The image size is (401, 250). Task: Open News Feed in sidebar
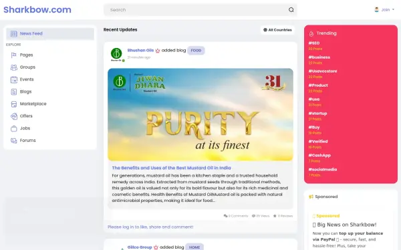50,34
